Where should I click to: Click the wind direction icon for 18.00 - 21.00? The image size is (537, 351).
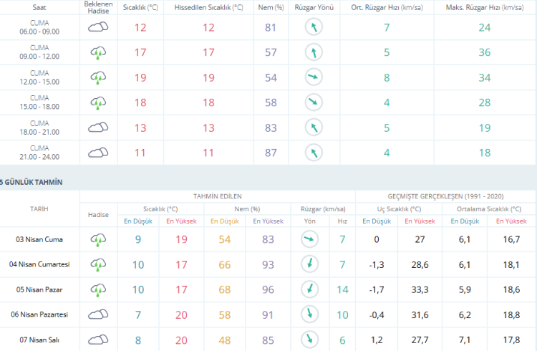pyautogui.click(x=313, y=128)
